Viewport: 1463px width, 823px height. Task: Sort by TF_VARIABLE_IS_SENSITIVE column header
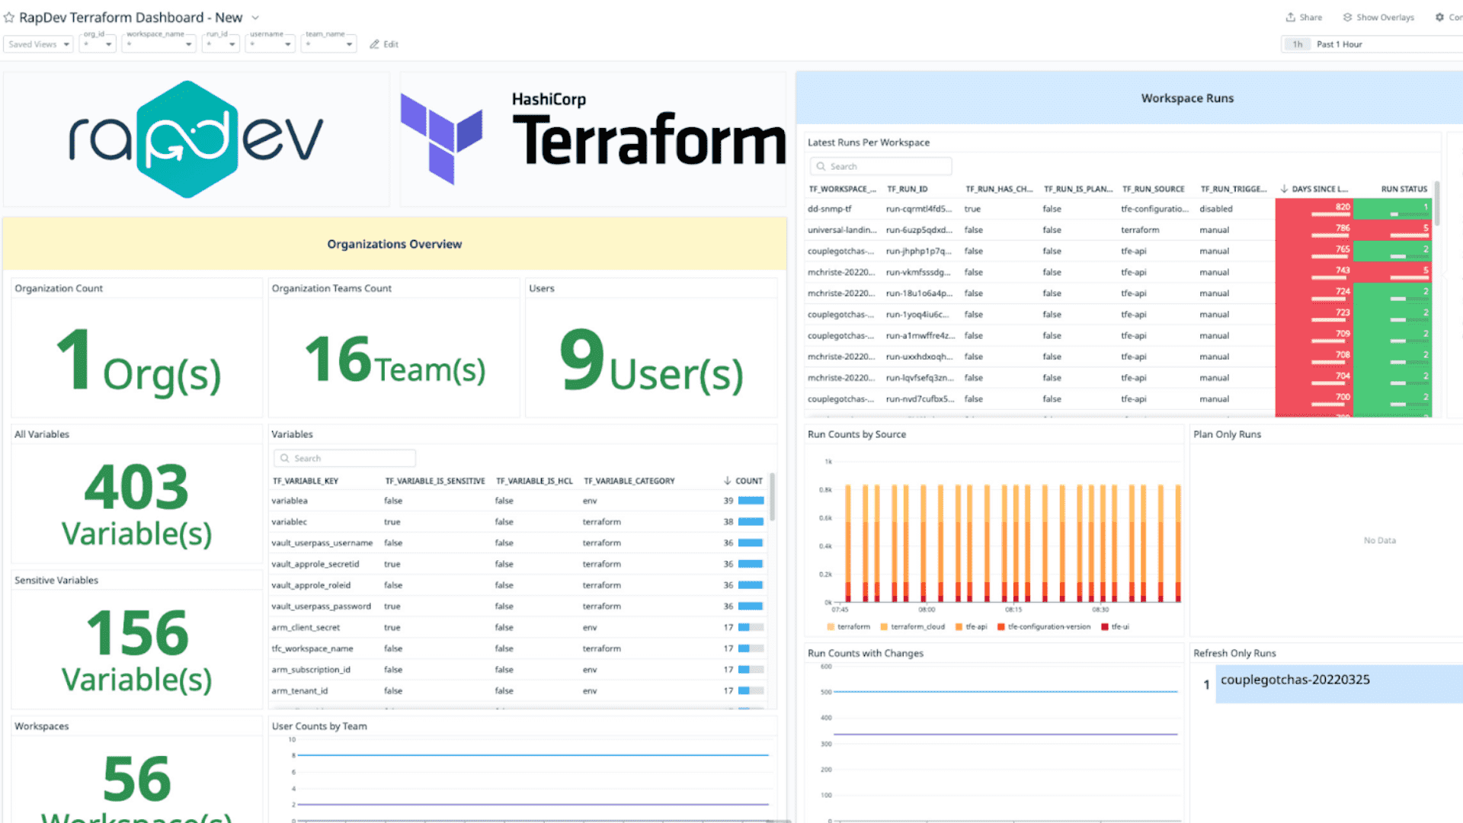(x=434, y=481)
